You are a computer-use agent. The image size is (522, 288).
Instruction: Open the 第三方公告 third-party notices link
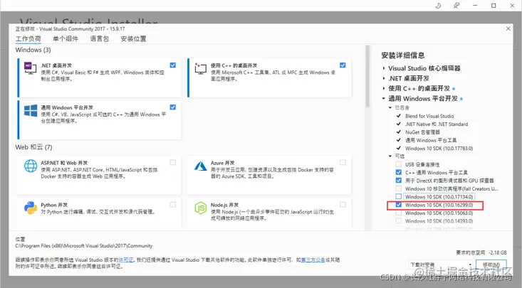click(x=313, y=260)
